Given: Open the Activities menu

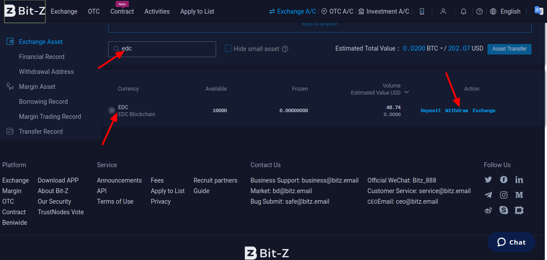Looking at the screenshot, I should tap(157, 11).
